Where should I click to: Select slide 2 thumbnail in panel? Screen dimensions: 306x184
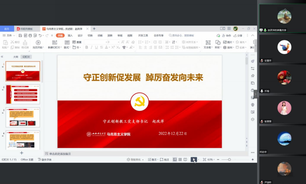coord(23,95)
